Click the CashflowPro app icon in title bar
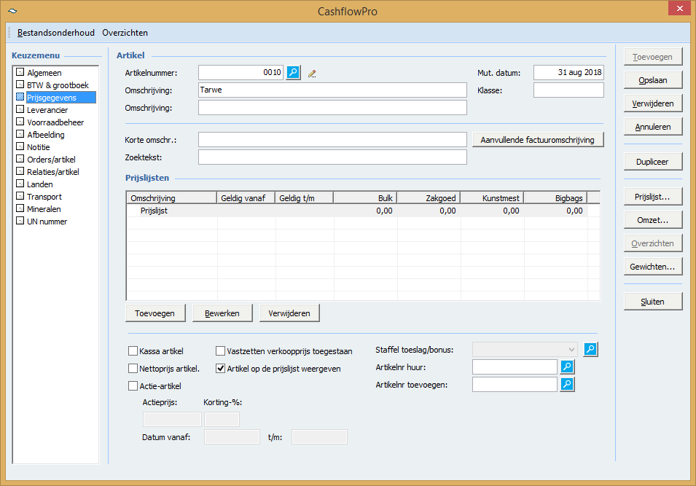This screenshot has width=696, height=486. [x=12, y=11]
